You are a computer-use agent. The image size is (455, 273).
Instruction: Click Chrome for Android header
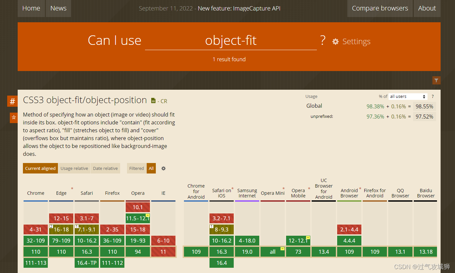pyautogui.click(x=196, y=191)
